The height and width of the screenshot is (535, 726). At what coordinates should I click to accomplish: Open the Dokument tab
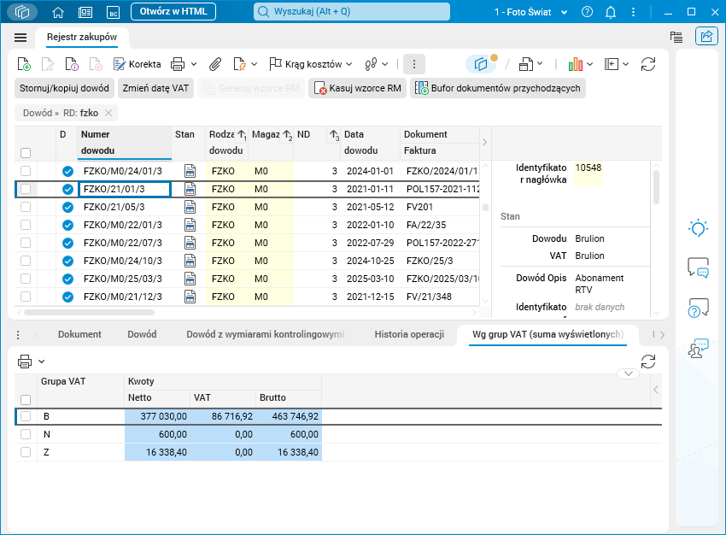coord(79,334)
